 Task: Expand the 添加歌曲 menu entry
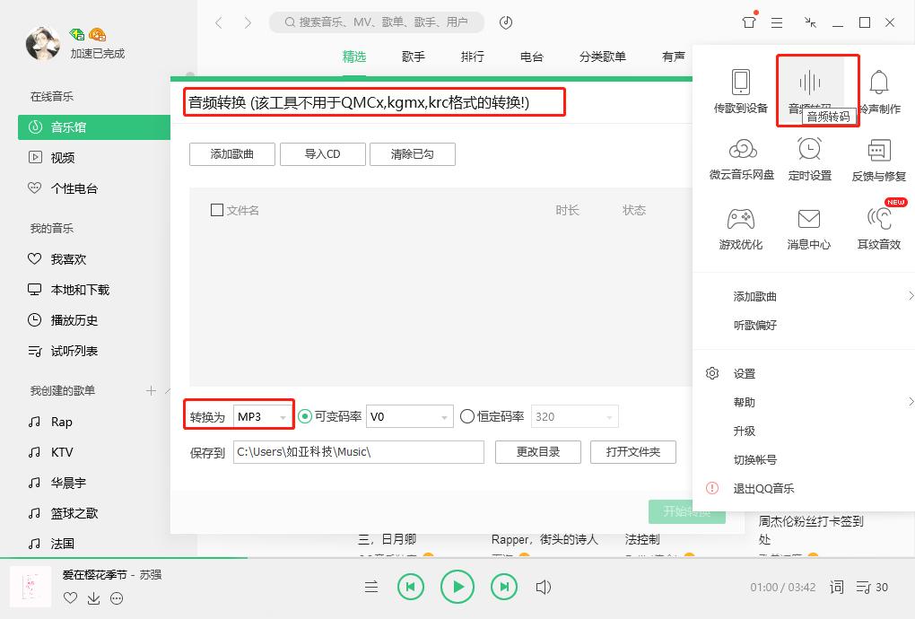pyautogui.click(x=756, y=296)
